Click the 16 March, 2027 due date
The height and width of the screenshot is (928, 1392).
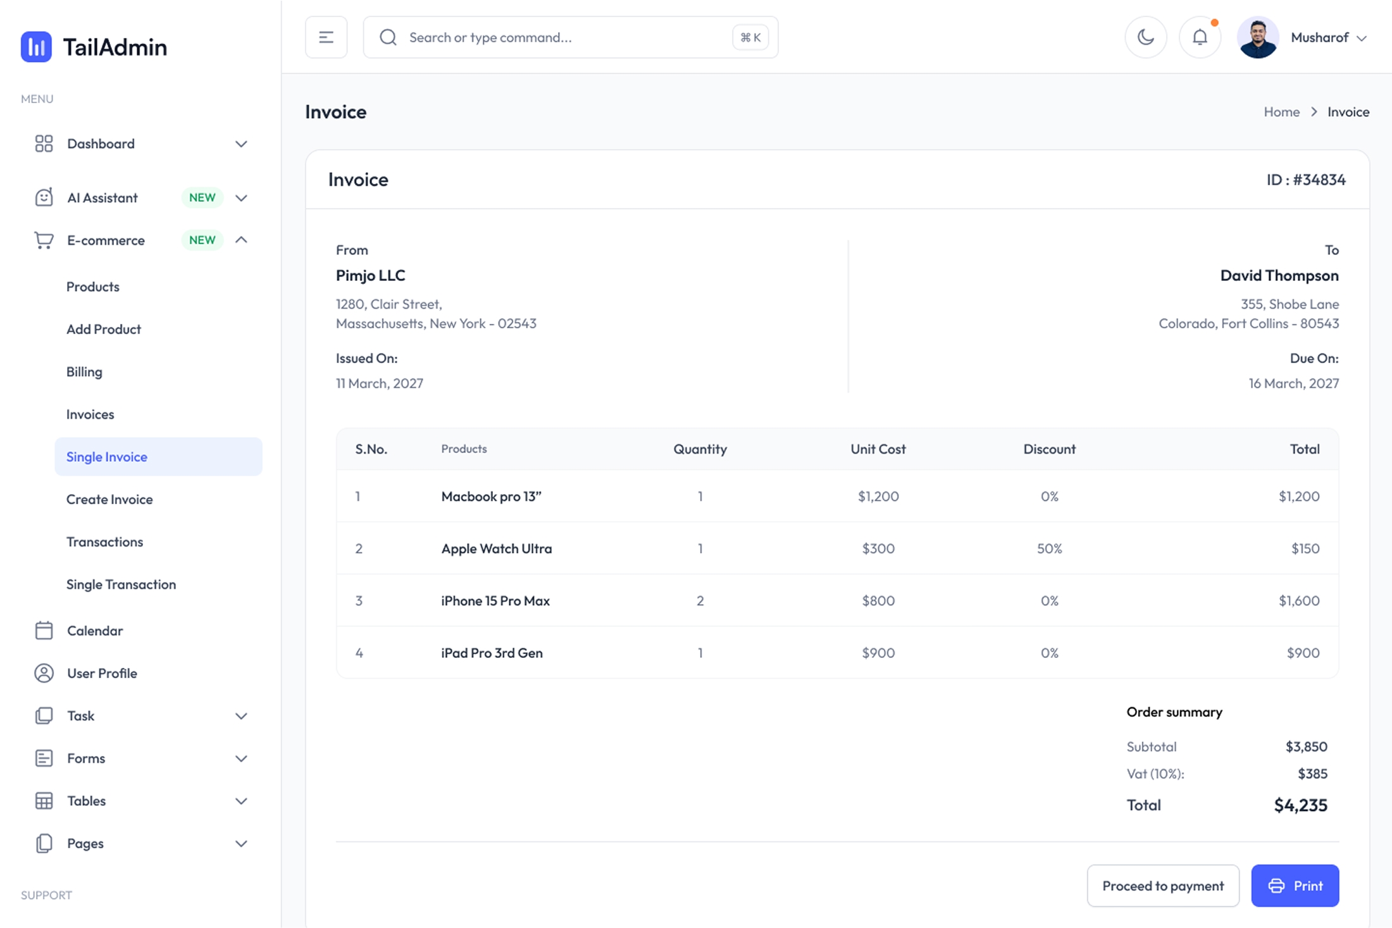click(x=1293, y=383)
